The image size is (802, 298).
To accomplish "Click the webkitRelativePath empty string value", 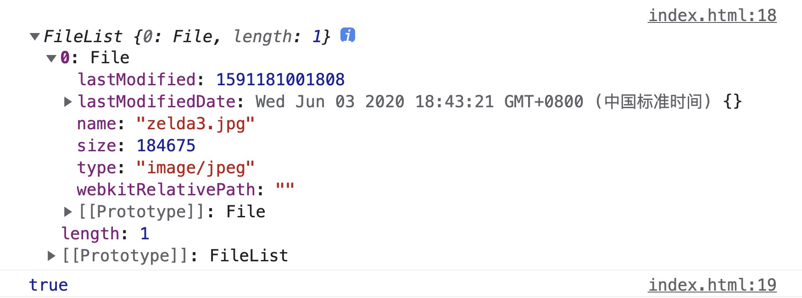I will tap(285, 188).
